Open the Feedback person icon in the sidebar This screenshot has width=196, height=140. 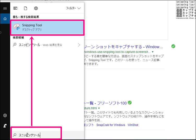pyautogui.click(x=5, y=126)
